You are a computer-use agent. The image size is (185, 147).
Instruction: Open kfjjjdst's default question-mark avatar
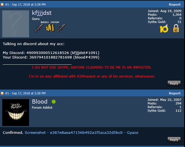(16, 24)
